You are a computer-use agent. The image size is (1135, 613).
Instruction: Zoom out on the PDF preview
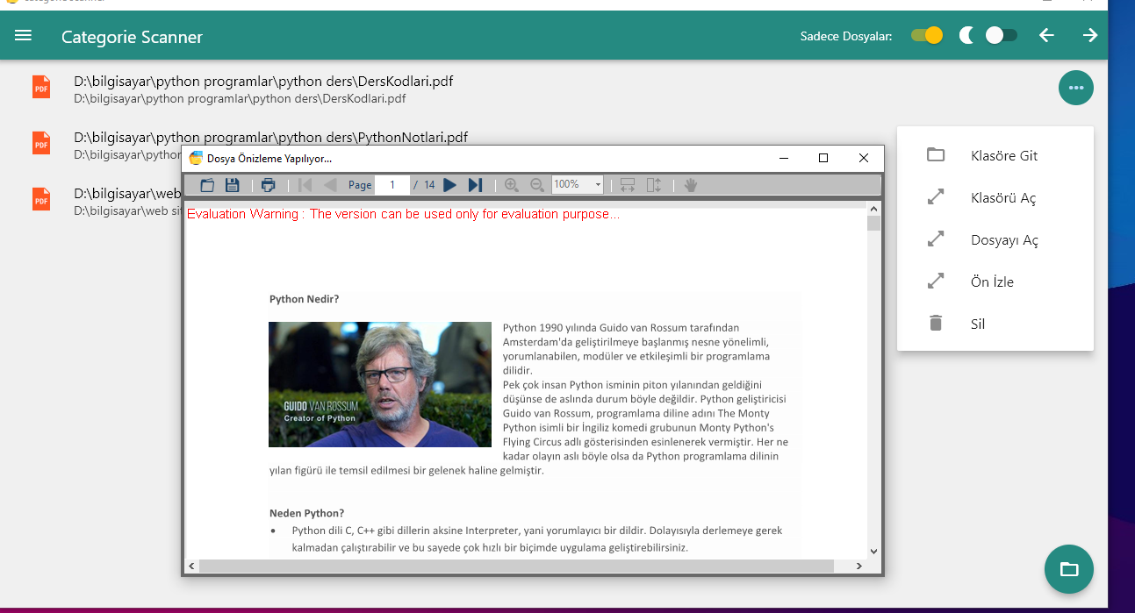[x=537, y=185]
